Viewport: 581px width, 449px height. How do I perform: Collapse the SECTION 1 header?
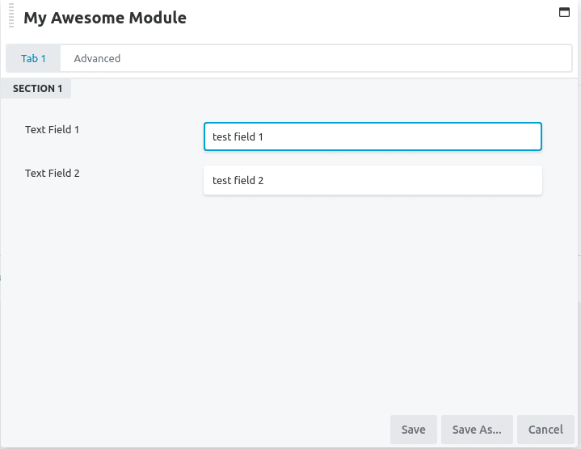(36, 89)
